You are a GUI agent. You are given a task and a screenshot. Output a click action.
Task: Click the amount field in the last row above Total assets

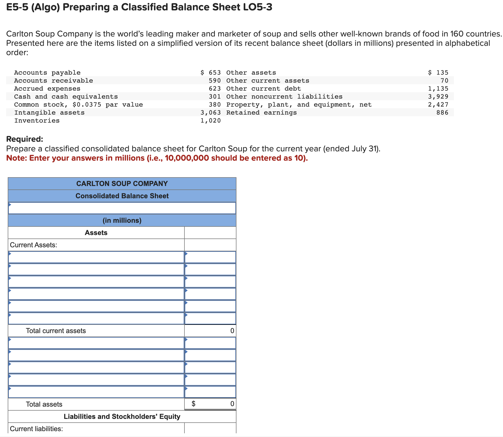(210, 392)
